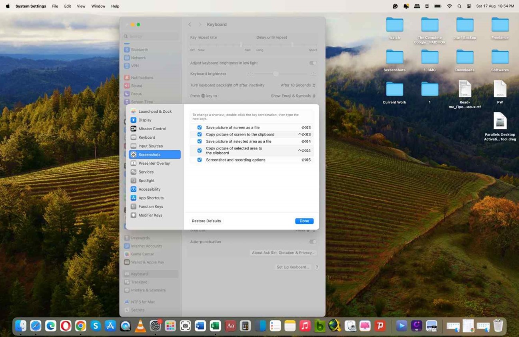Uncheck Save picture of selected area as a file
The height and width of the screenshot is (337, 519).
(x=200, y=141)
